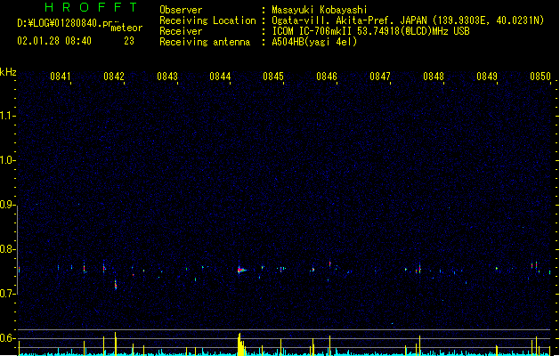The image size is (560, 356).
Task: Click the 0846 time marker
Action: 327,77
